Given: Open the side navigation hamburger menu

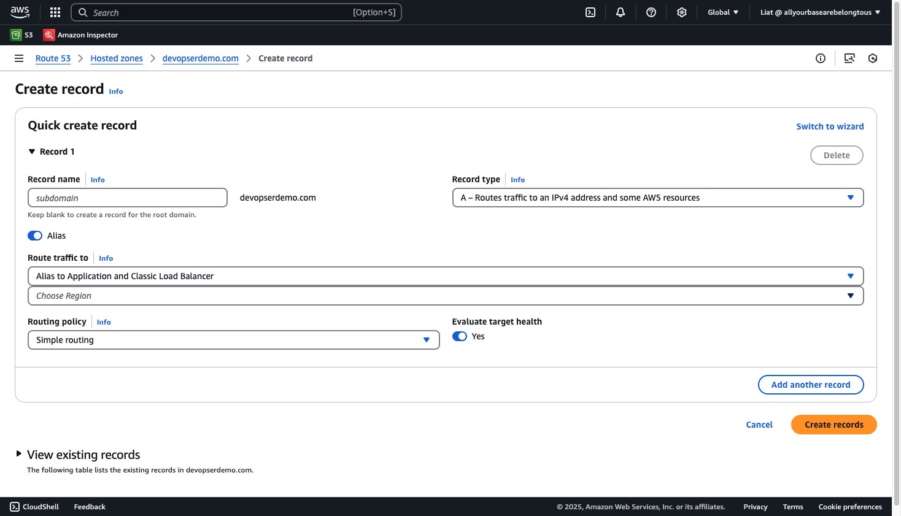Looking at the screenshot, I should 19,58.
